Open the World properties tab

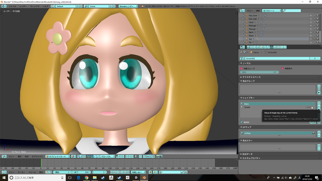258,47
